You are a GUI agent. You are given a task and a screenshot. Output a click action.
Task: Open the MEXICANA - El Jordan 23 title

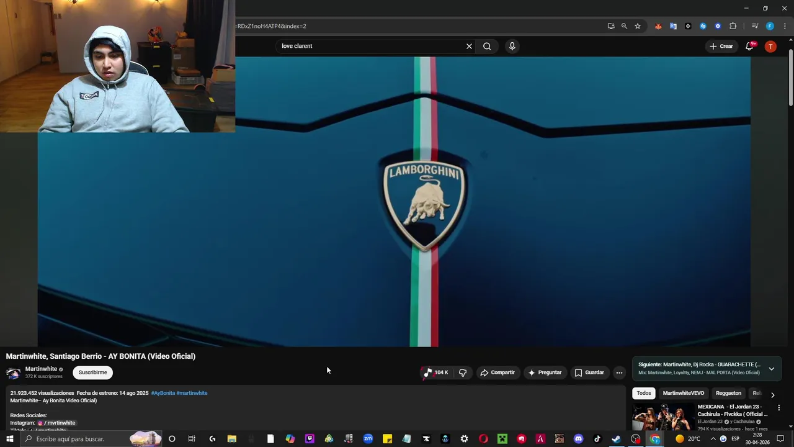tap(732, 410)
